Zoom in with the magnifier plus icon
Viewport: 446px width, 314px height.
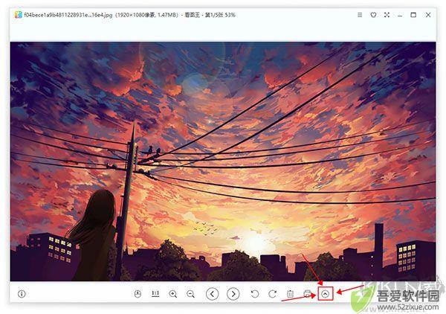pyautogui.click(x=173, y=294)
